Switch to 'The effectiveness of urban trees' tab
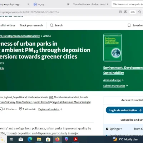Image resolution: width=143 pixels, height=143 pixels. point(89,4)
